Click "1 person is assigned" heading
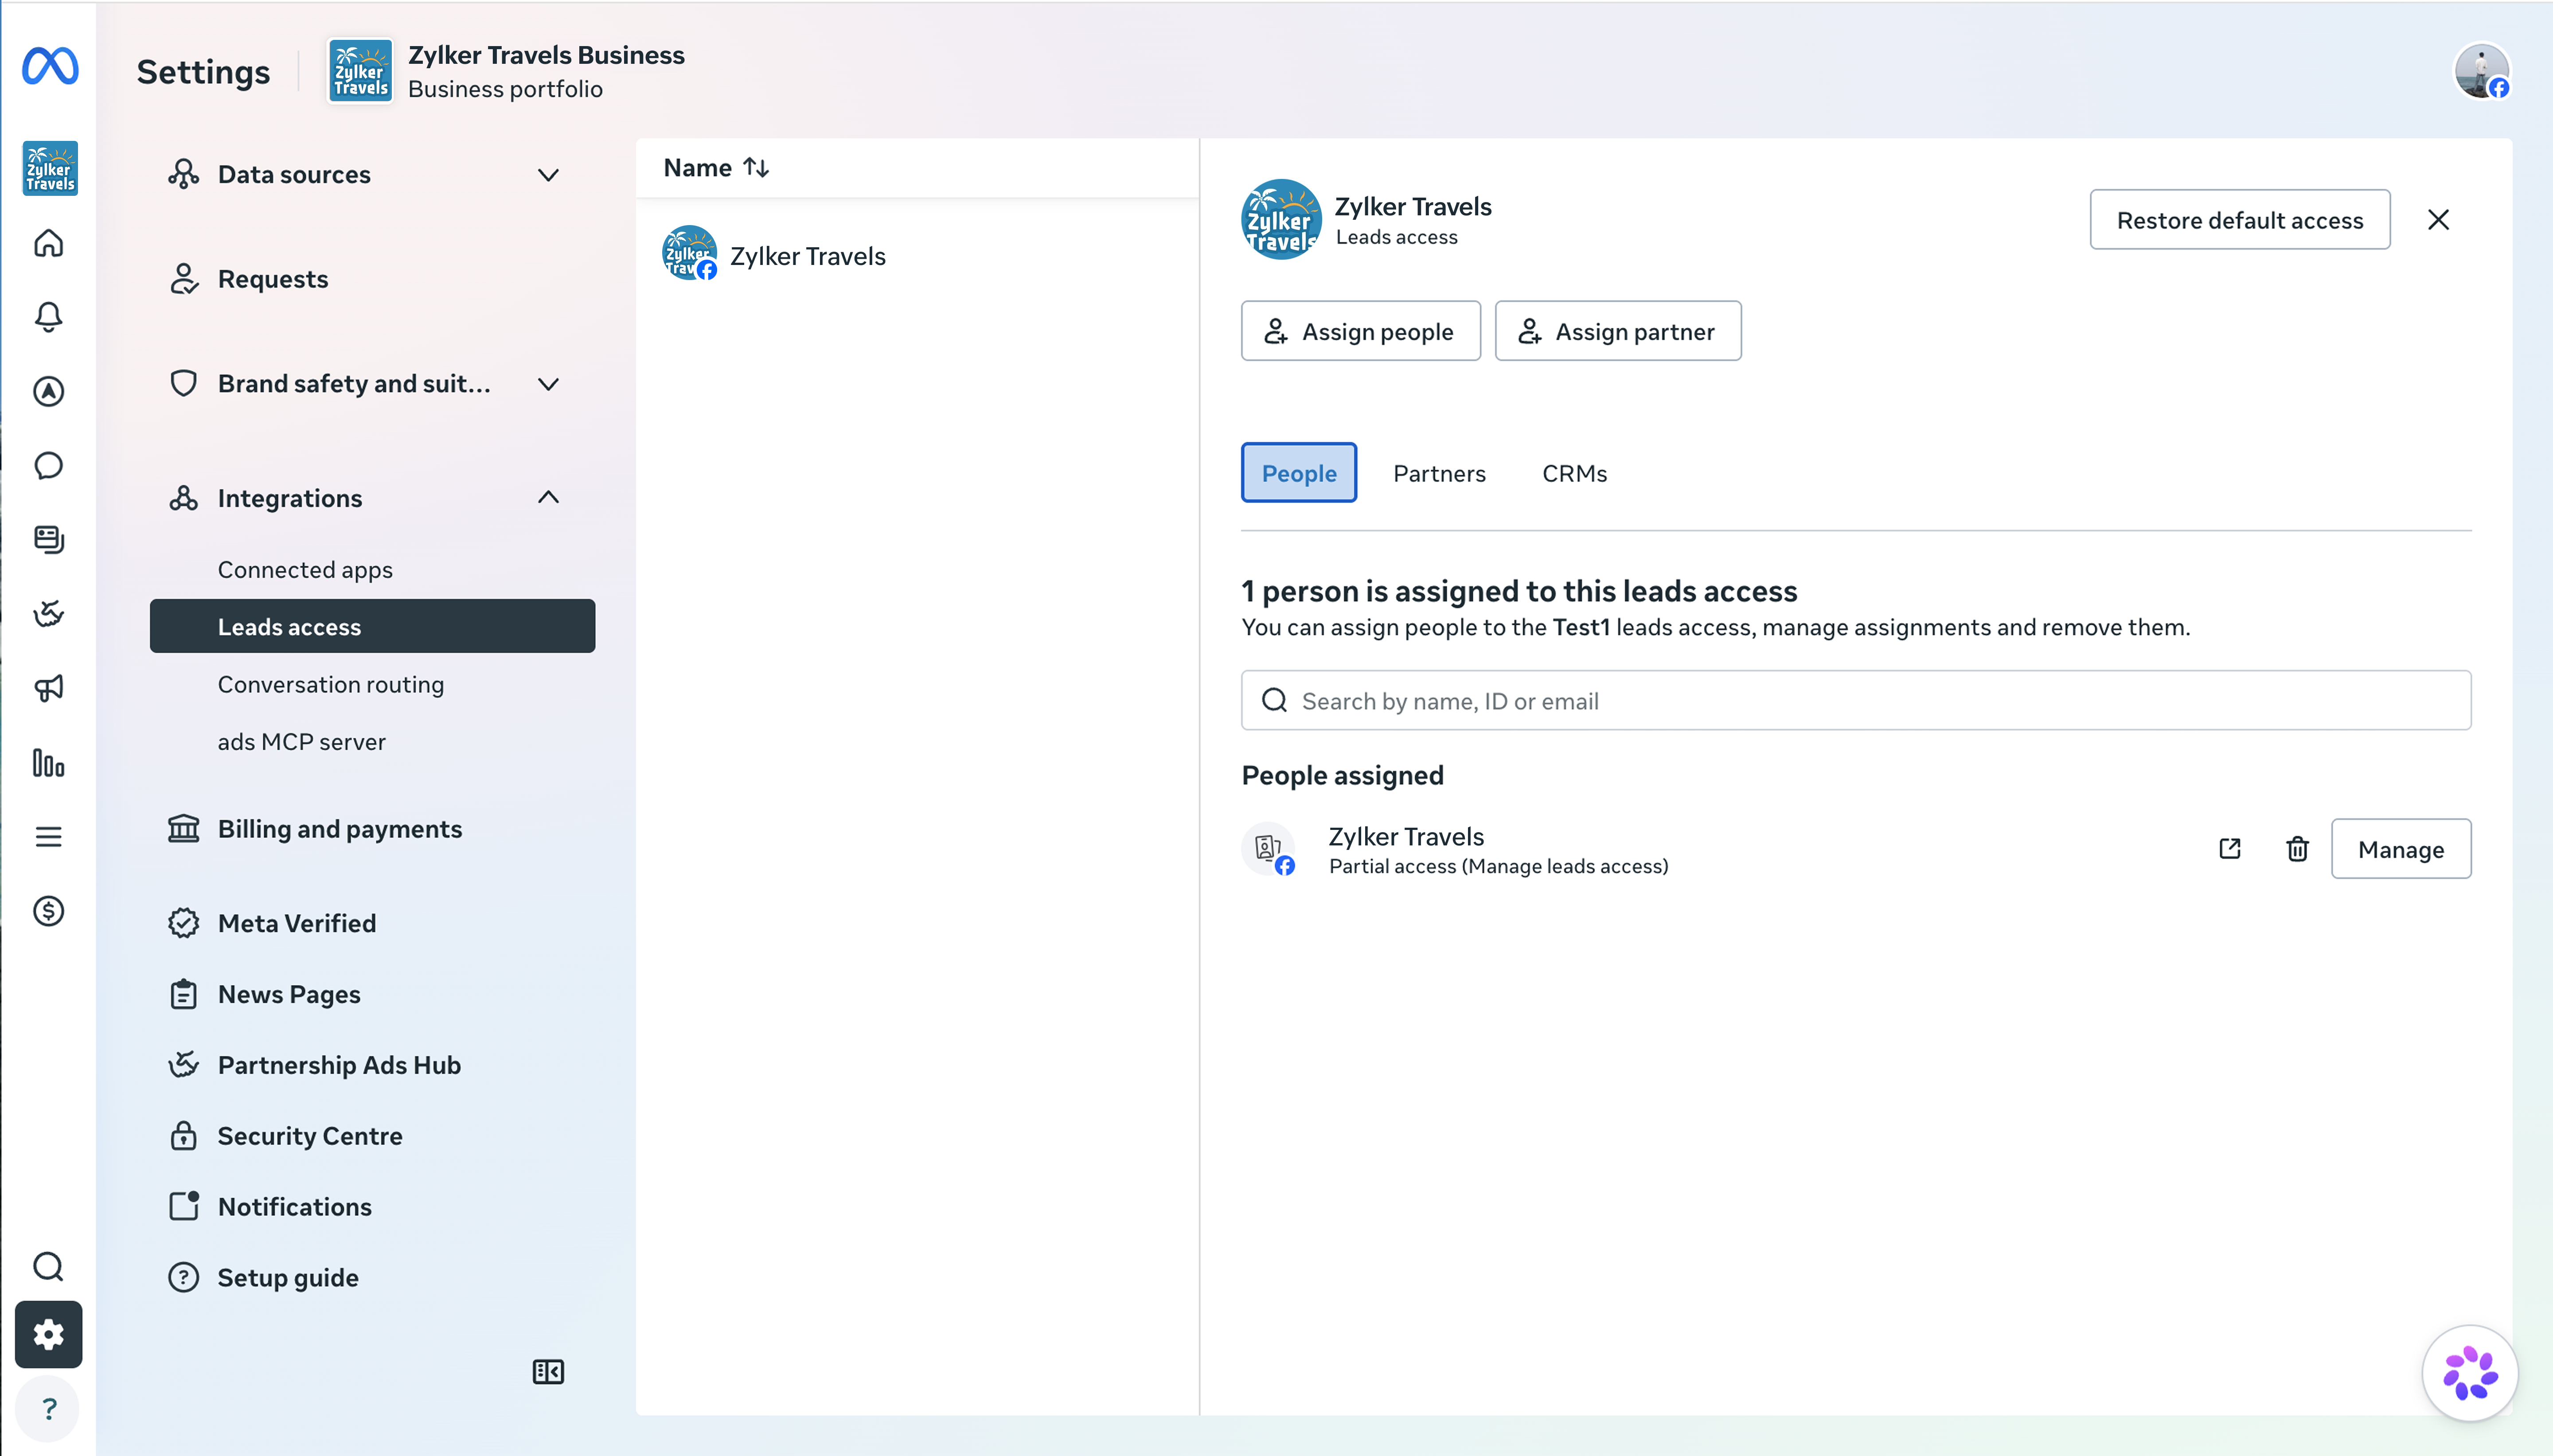The width and height of the screenshot is (2553, 1456). point(1519,591)
